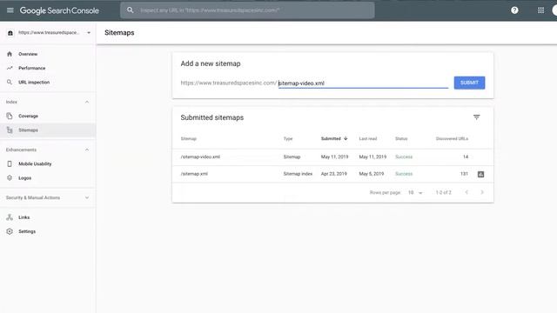Click the Mobile Usability phone icon

tap(10, 163)
